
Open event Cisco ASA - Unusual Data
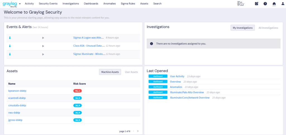[89, 46]
